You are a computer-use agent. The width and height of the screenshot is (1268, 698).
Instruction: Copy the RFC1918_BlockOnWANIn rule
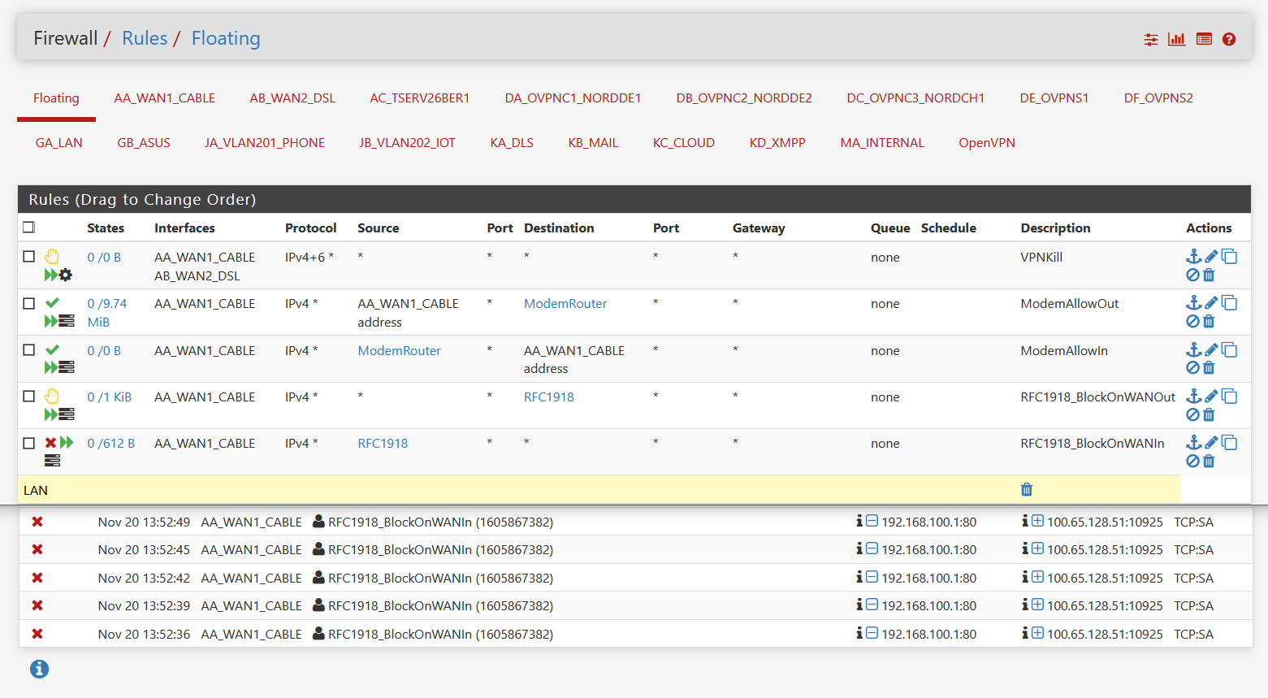[x=1230, y=443]
